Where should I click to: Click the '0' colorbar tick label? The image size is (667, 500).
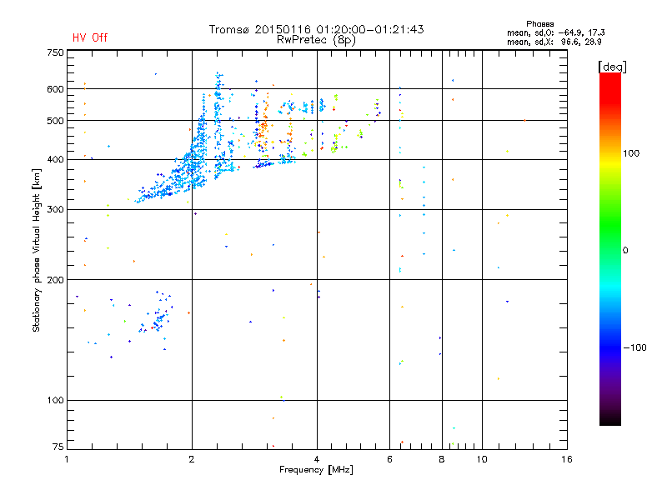click(625, 251)
